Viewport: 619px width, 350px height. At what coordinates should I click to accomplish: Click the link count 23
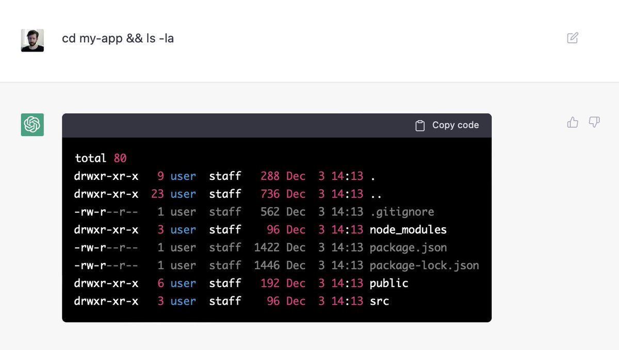click(157, 194)
